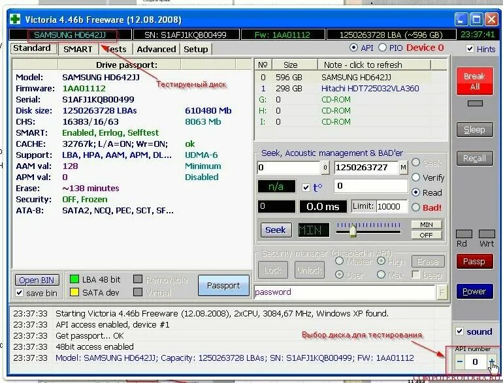Click the Note - click to refresh header
The image size is (503, 383).
[x=374, y=65]
